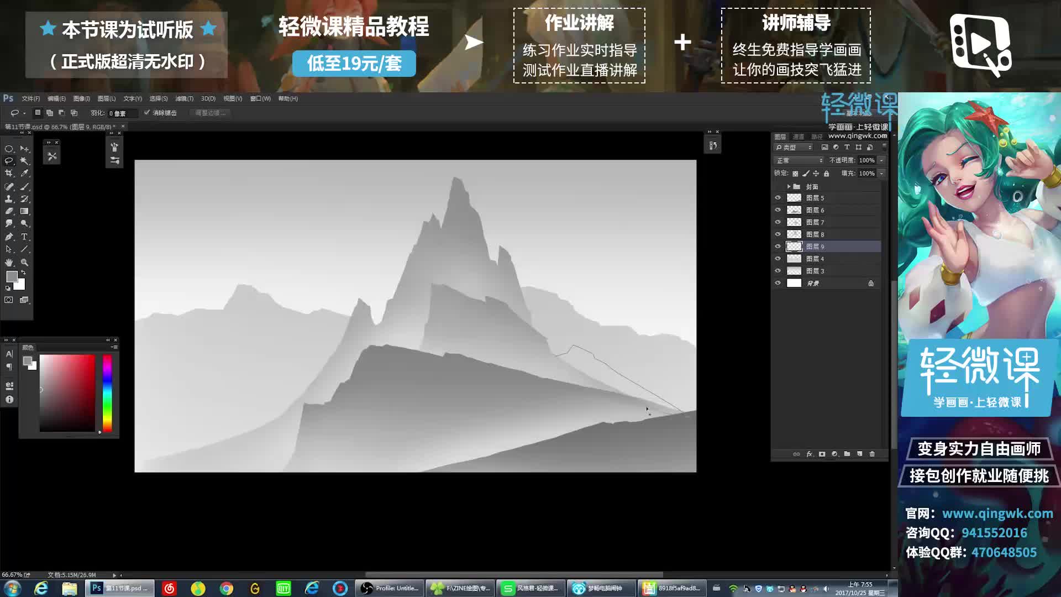Open the status bar info arrow
The image size is (1061, 597).
click(114, 575)
